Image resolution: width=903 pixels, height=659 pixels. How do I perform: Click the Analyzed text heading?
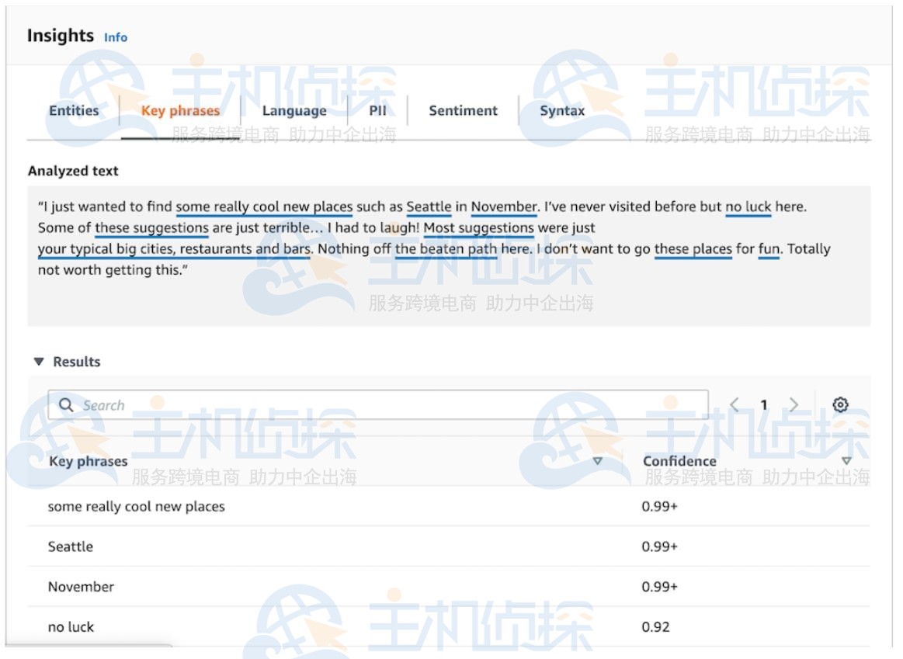point(73,171)
